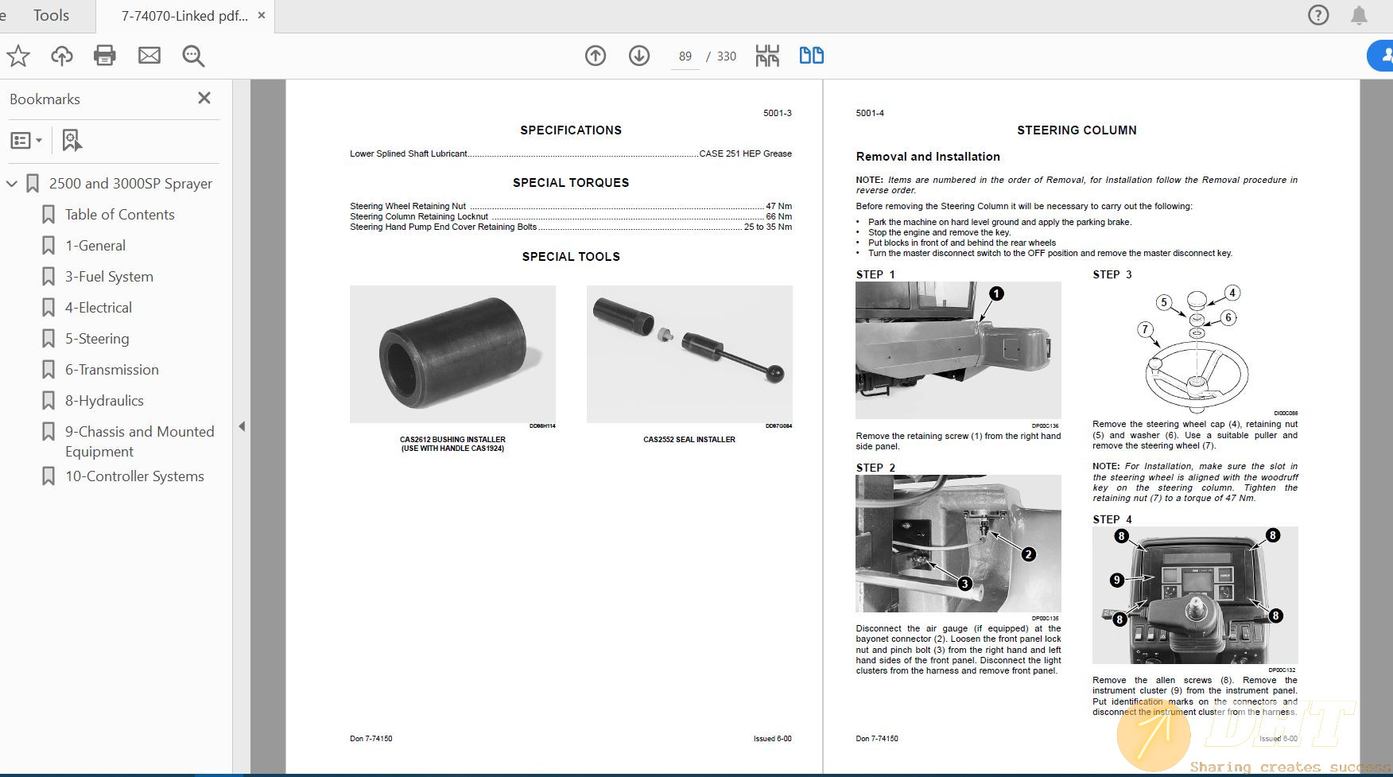Jump to Table of Contents bookmark
The width and height of the screenshot is (1393, 777).
[119, 215]
